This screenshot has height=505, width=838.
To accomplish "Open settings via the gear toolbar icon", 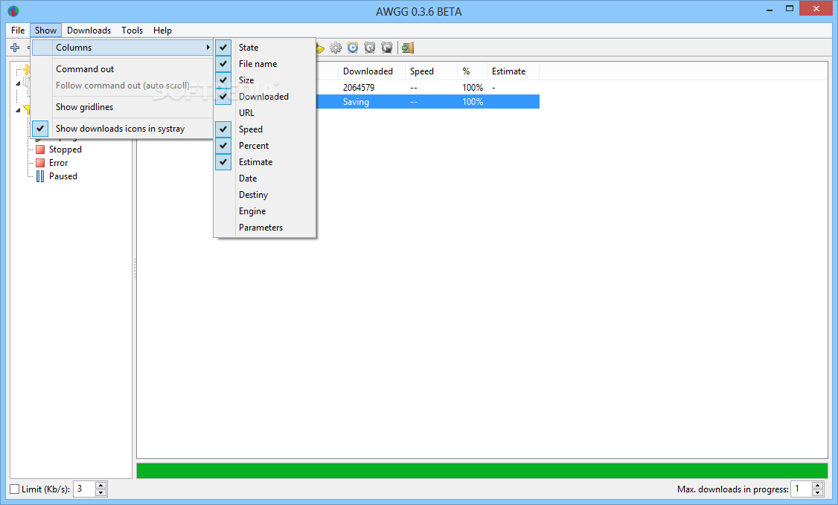I will [x=336, y=48].
